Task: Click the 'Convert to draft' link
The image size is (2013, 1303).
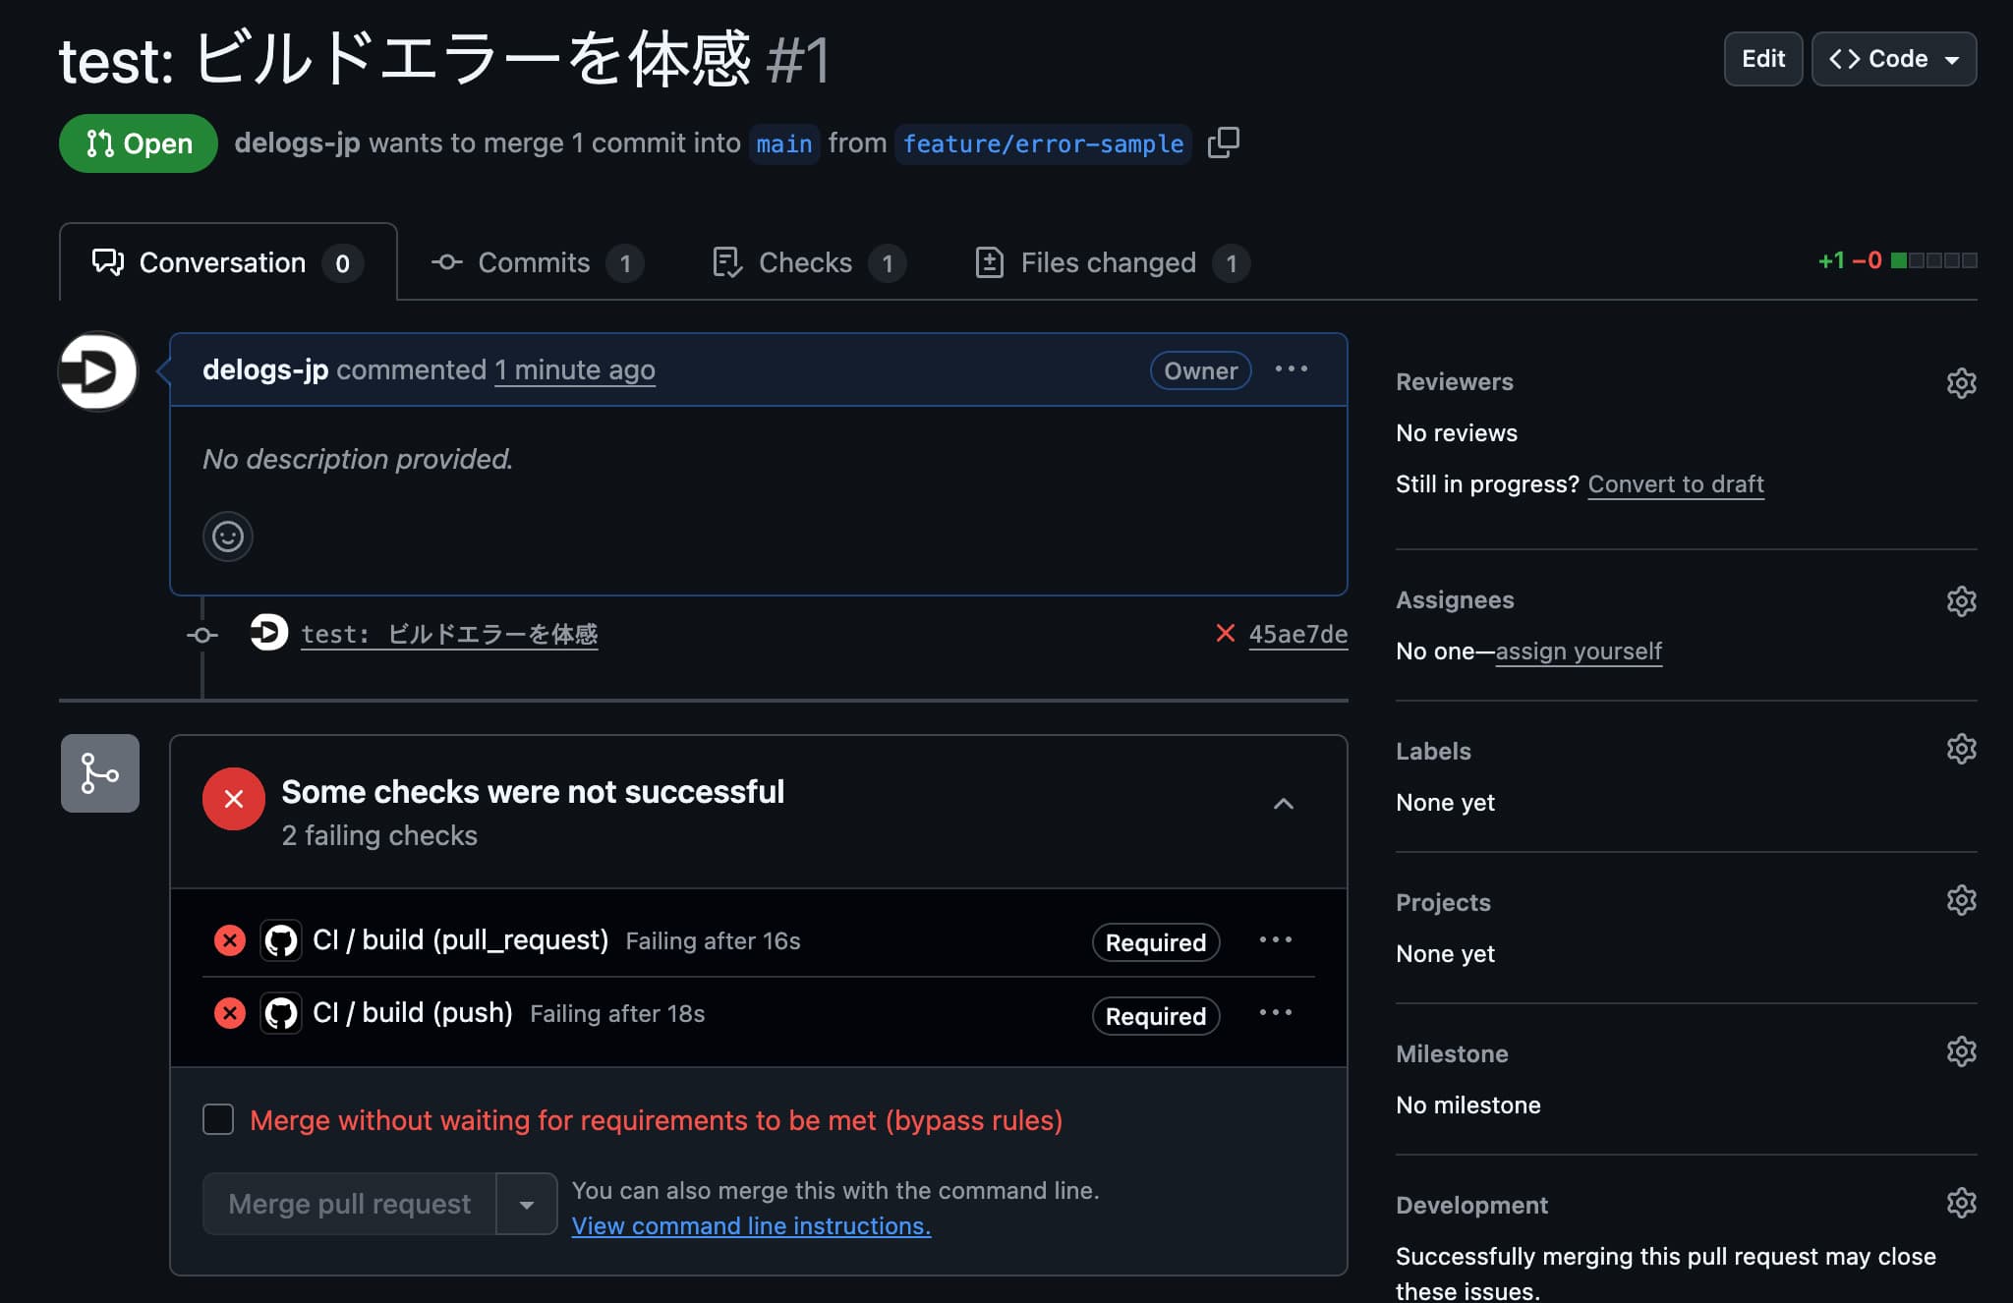Action: (1676, 483)
